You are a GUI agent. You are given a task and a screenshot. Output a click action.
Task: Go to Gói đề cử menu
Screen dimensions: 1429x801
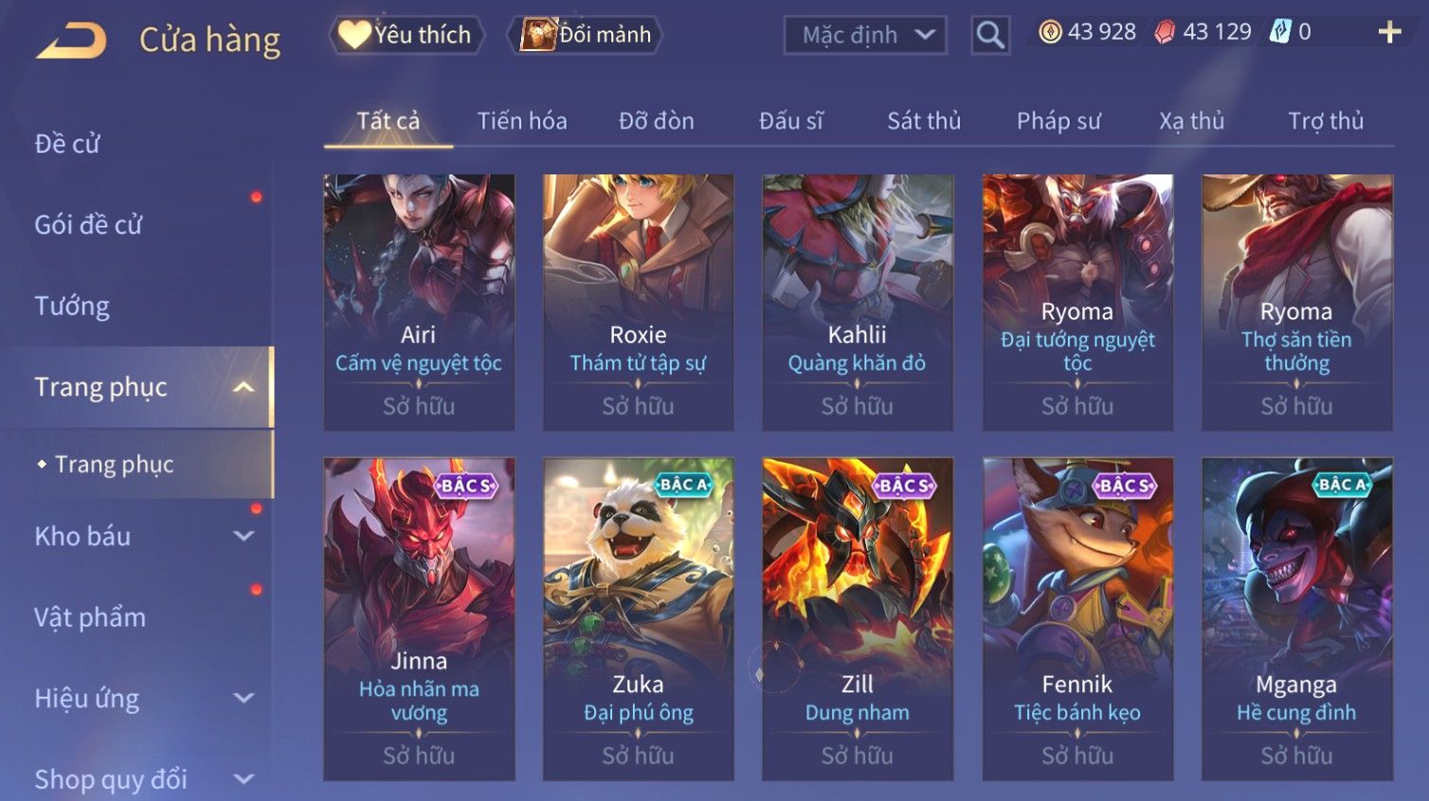88,225
